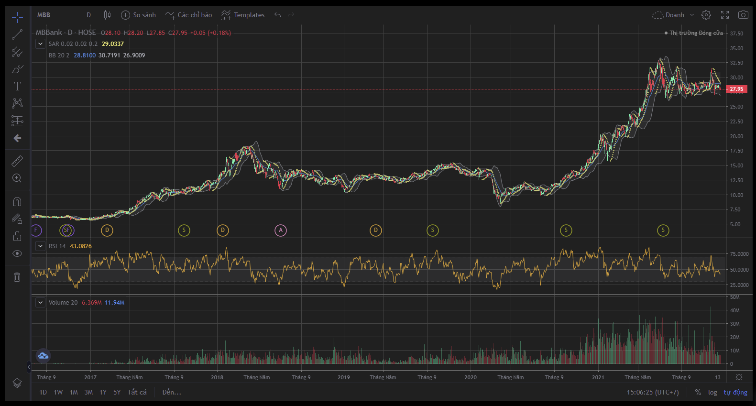Open the Doanh layout dropdown
756x406 pixels.
pyautogui.click(x=673, y=15)
